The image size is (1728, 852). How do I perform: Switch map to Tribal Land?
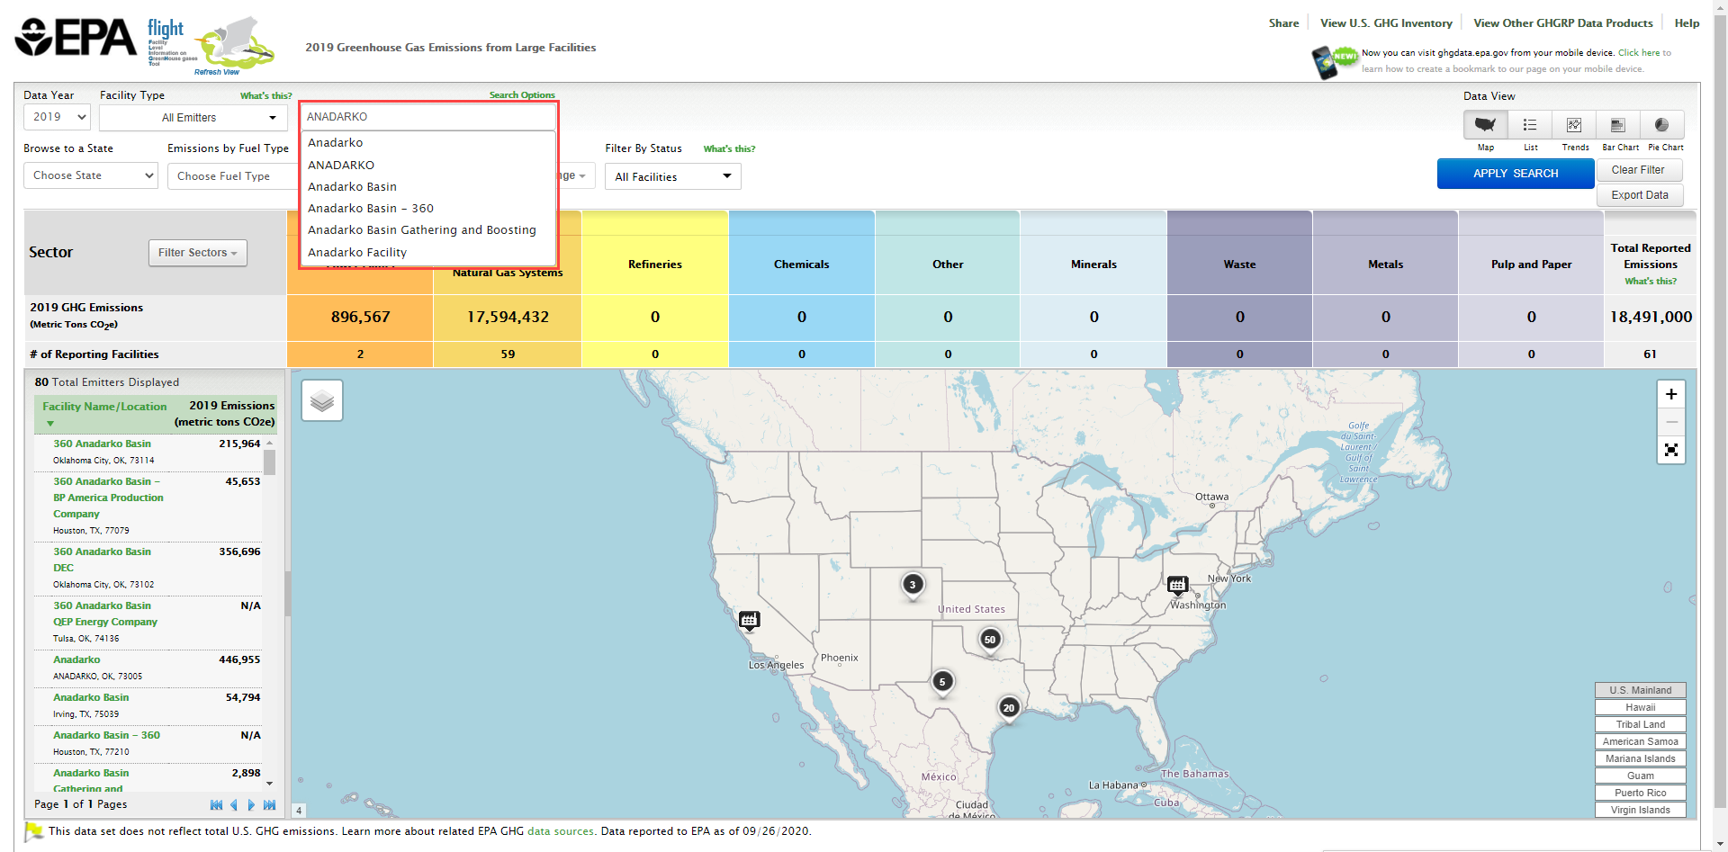tap(1641, 725)
